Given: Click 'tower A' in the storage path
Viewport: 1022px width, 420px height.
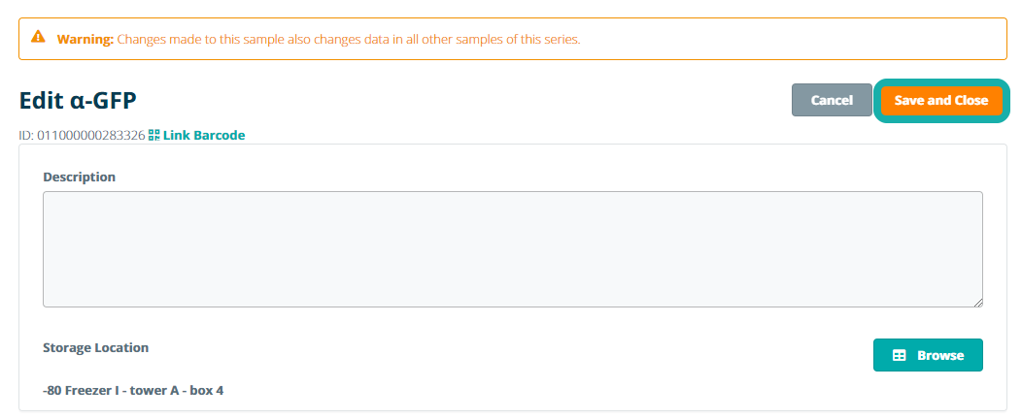Looking at the screenshot, I should point(159,391).
